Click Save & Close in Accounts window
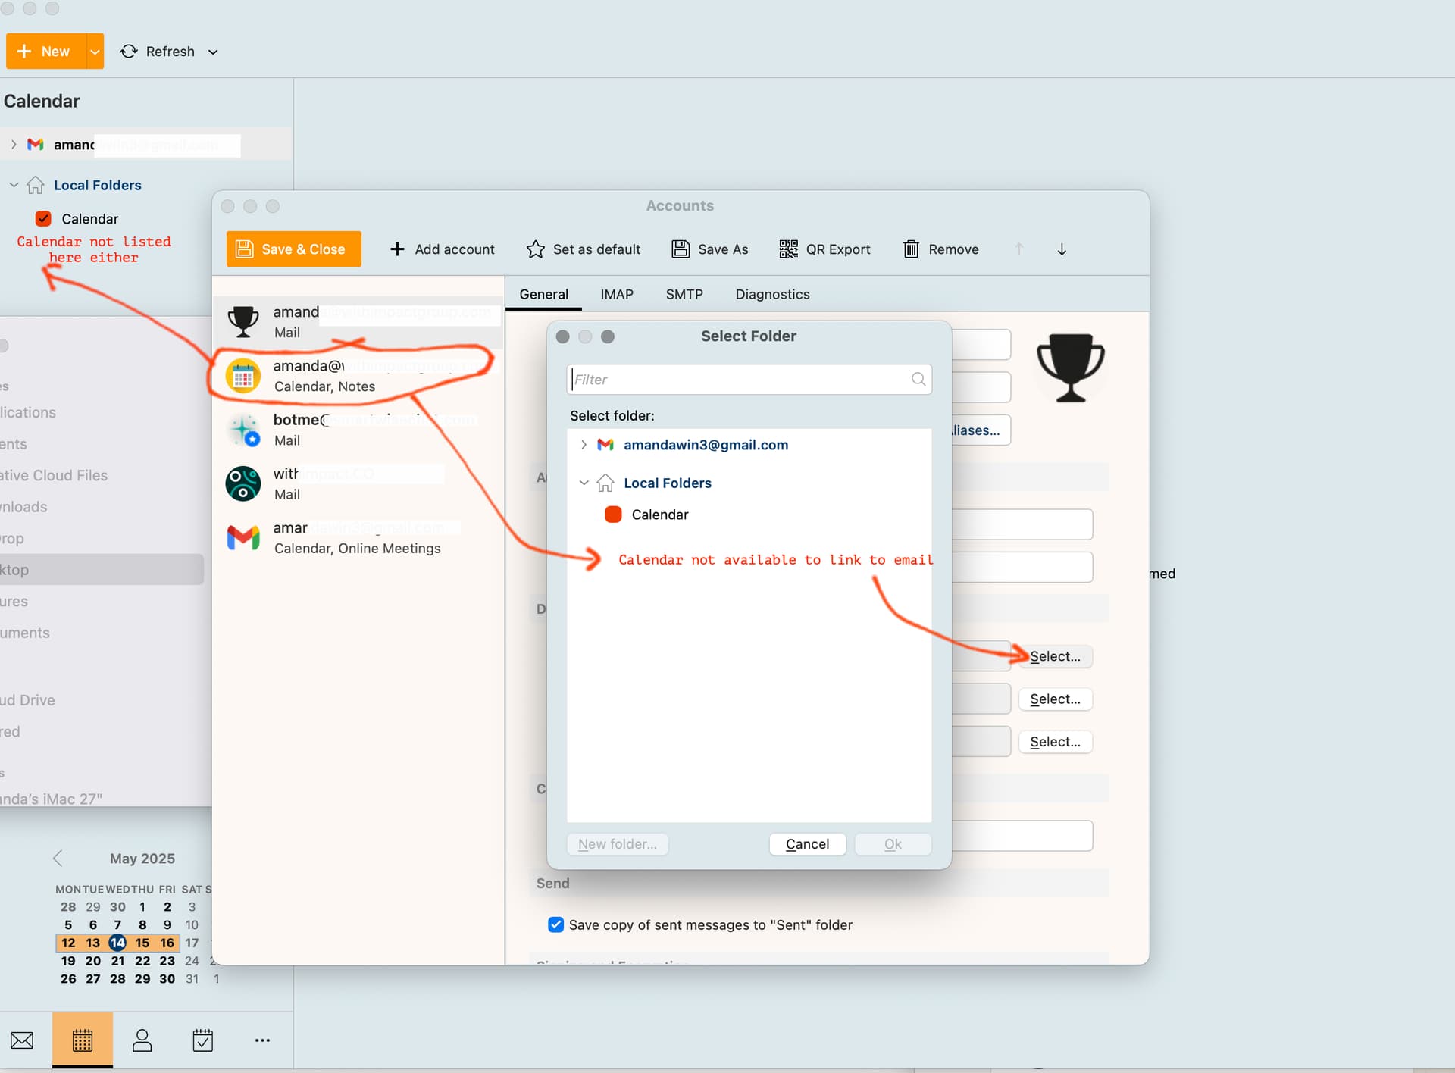The height and width of the screenshot is (1073, 1455). [x=294, y=249]
